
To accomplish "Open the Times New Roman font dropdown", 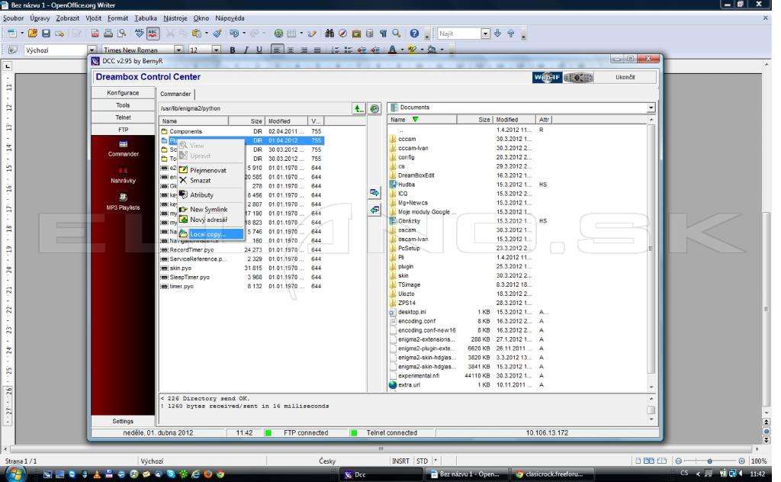I will tap(178, 50).
